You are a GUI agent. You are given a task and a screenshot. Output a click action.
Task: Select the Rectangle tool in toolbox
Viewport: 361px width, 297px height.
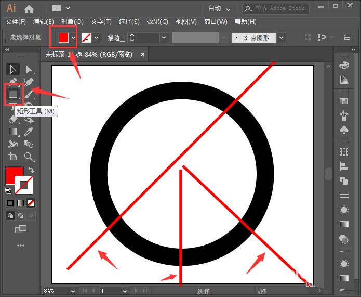[x=13, y=94]
